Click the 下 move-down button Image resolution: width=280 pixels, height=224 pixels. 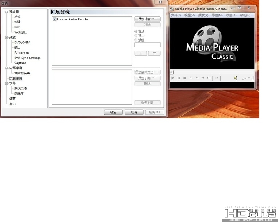pos(154,53)
